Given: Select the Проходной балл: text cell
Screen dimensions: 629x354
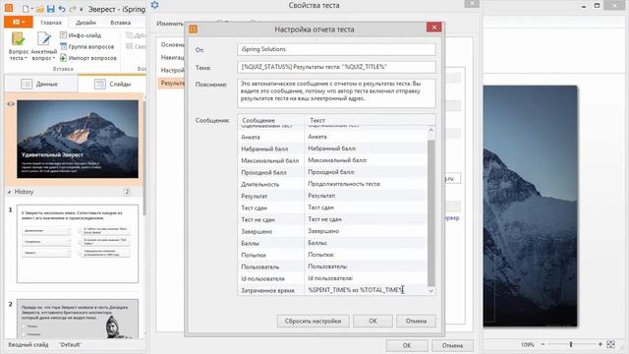Looking at the screenshot, I should tap(366, 172).
